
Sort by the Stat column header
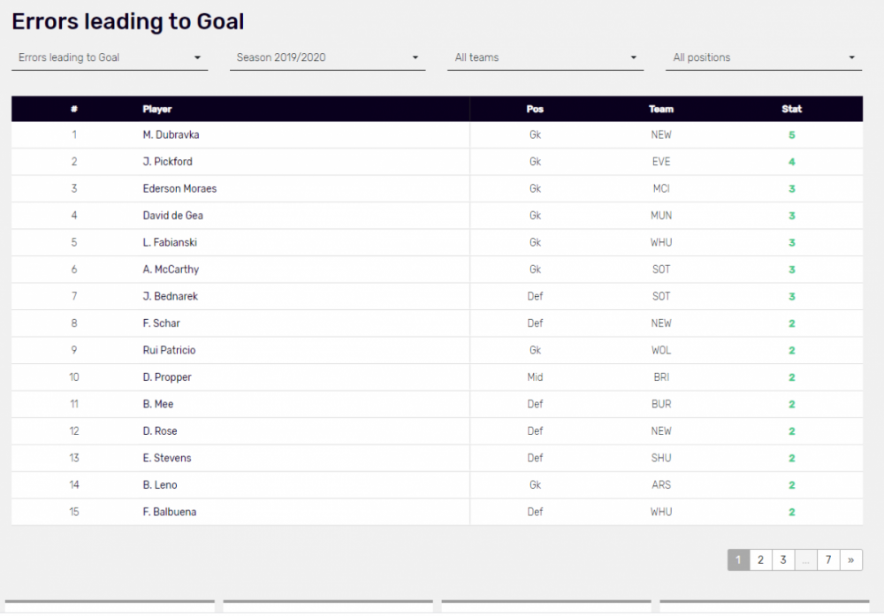tap(792, 110)
